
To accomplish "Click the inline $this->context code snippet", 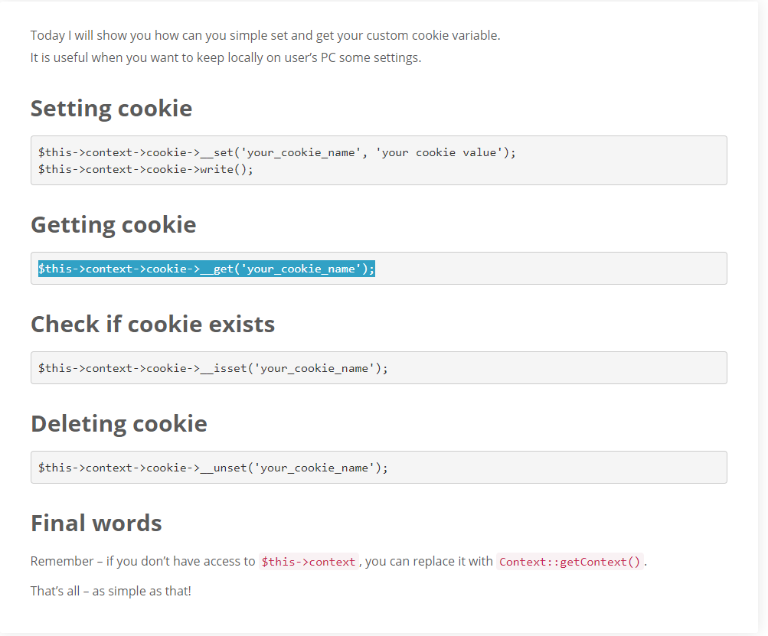I will point(309,562).
